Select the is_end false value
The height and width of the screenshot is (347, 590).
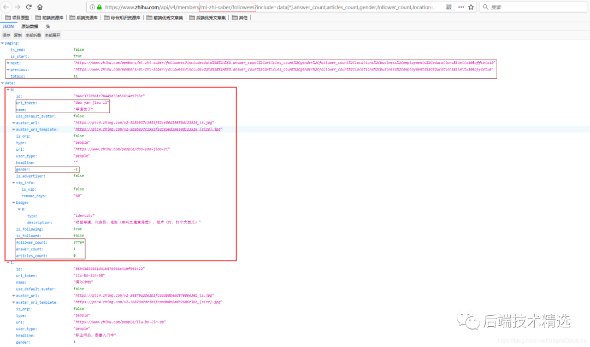(79, 49)
